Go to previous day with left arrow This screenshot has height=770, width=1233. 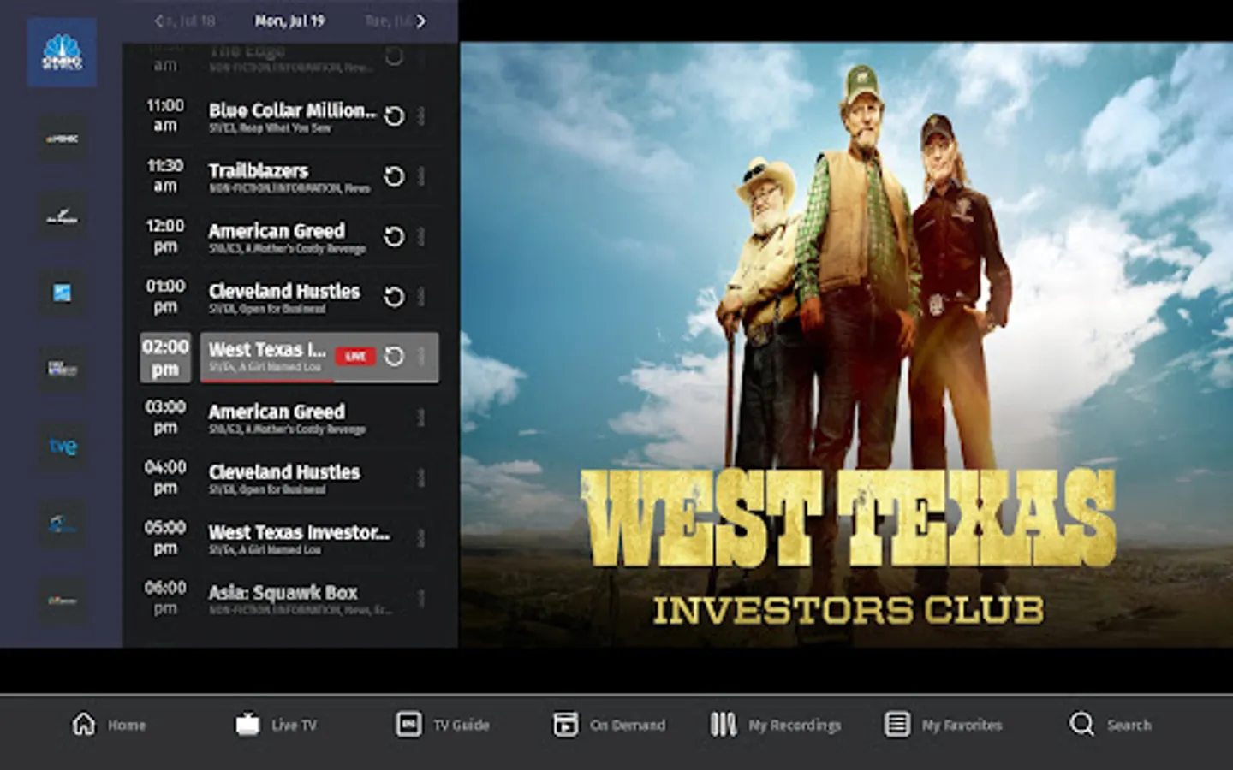158,21
